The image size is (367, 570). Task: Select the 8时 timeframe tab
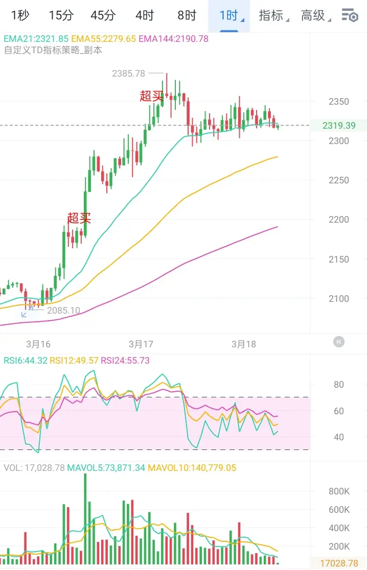click(187, 15)
